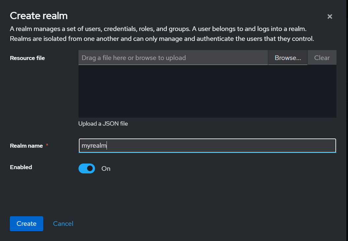Click the red required asterisk
This screenshot has width=348, height=241.
click(x=47, y=145)
